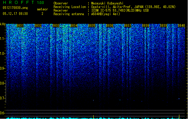Click the 0.7 frequency axis label
188x119 pixels.
click(2, 98)
